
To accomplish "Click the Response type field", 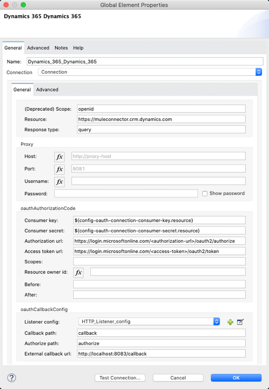I will click(161, 130).
